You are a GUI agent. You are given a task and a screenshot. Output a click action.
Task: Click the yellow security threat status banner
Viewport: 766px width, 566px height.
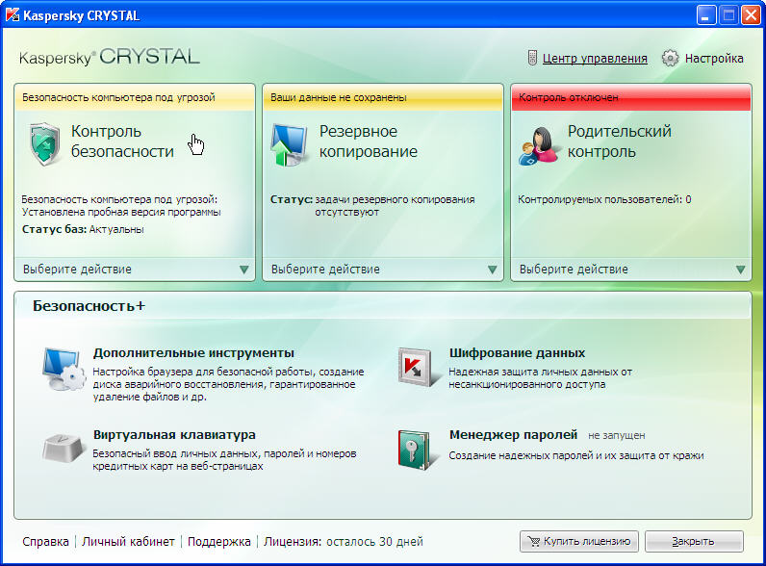[135, 97]
